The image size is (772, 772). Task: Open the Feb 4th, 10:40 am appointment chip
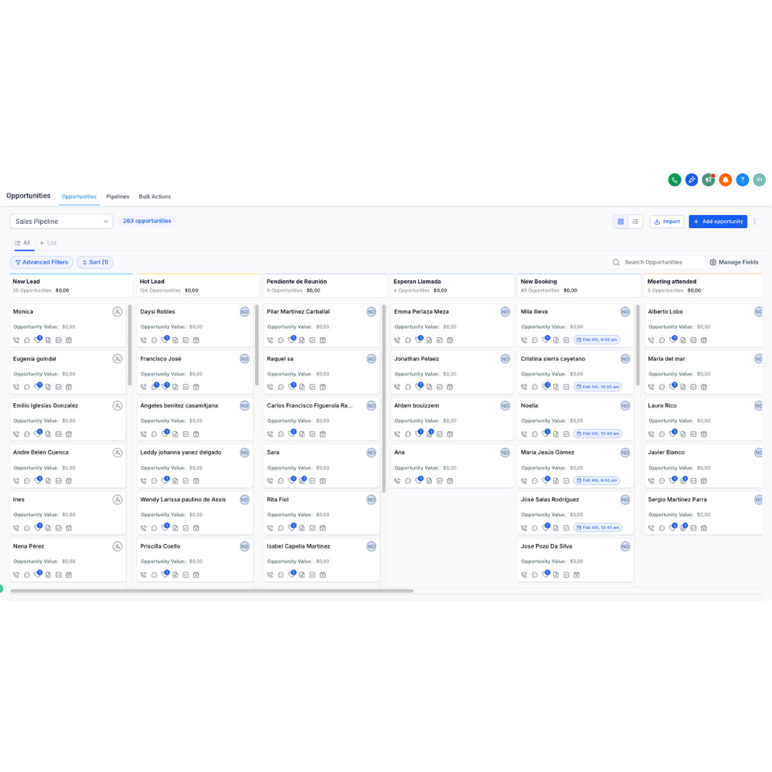pyautogui.click(x=598, y=528)
